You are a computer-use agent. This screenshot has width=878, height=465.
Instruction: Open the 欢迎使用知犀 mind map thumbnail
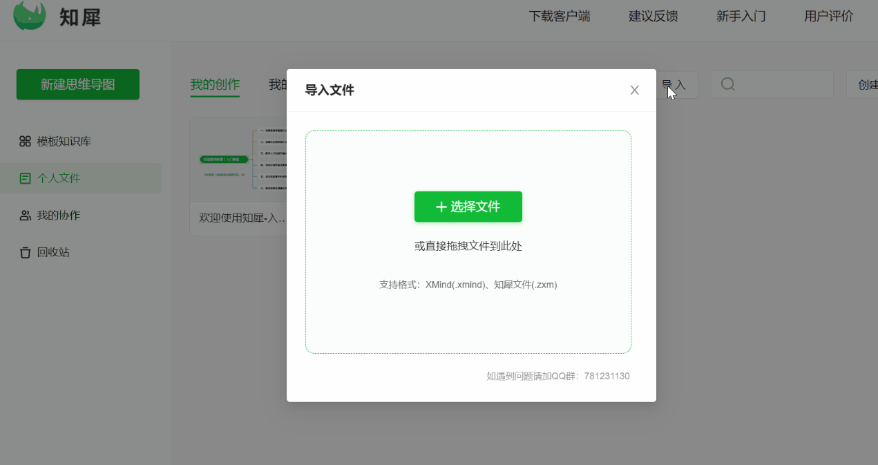(238, 158)
